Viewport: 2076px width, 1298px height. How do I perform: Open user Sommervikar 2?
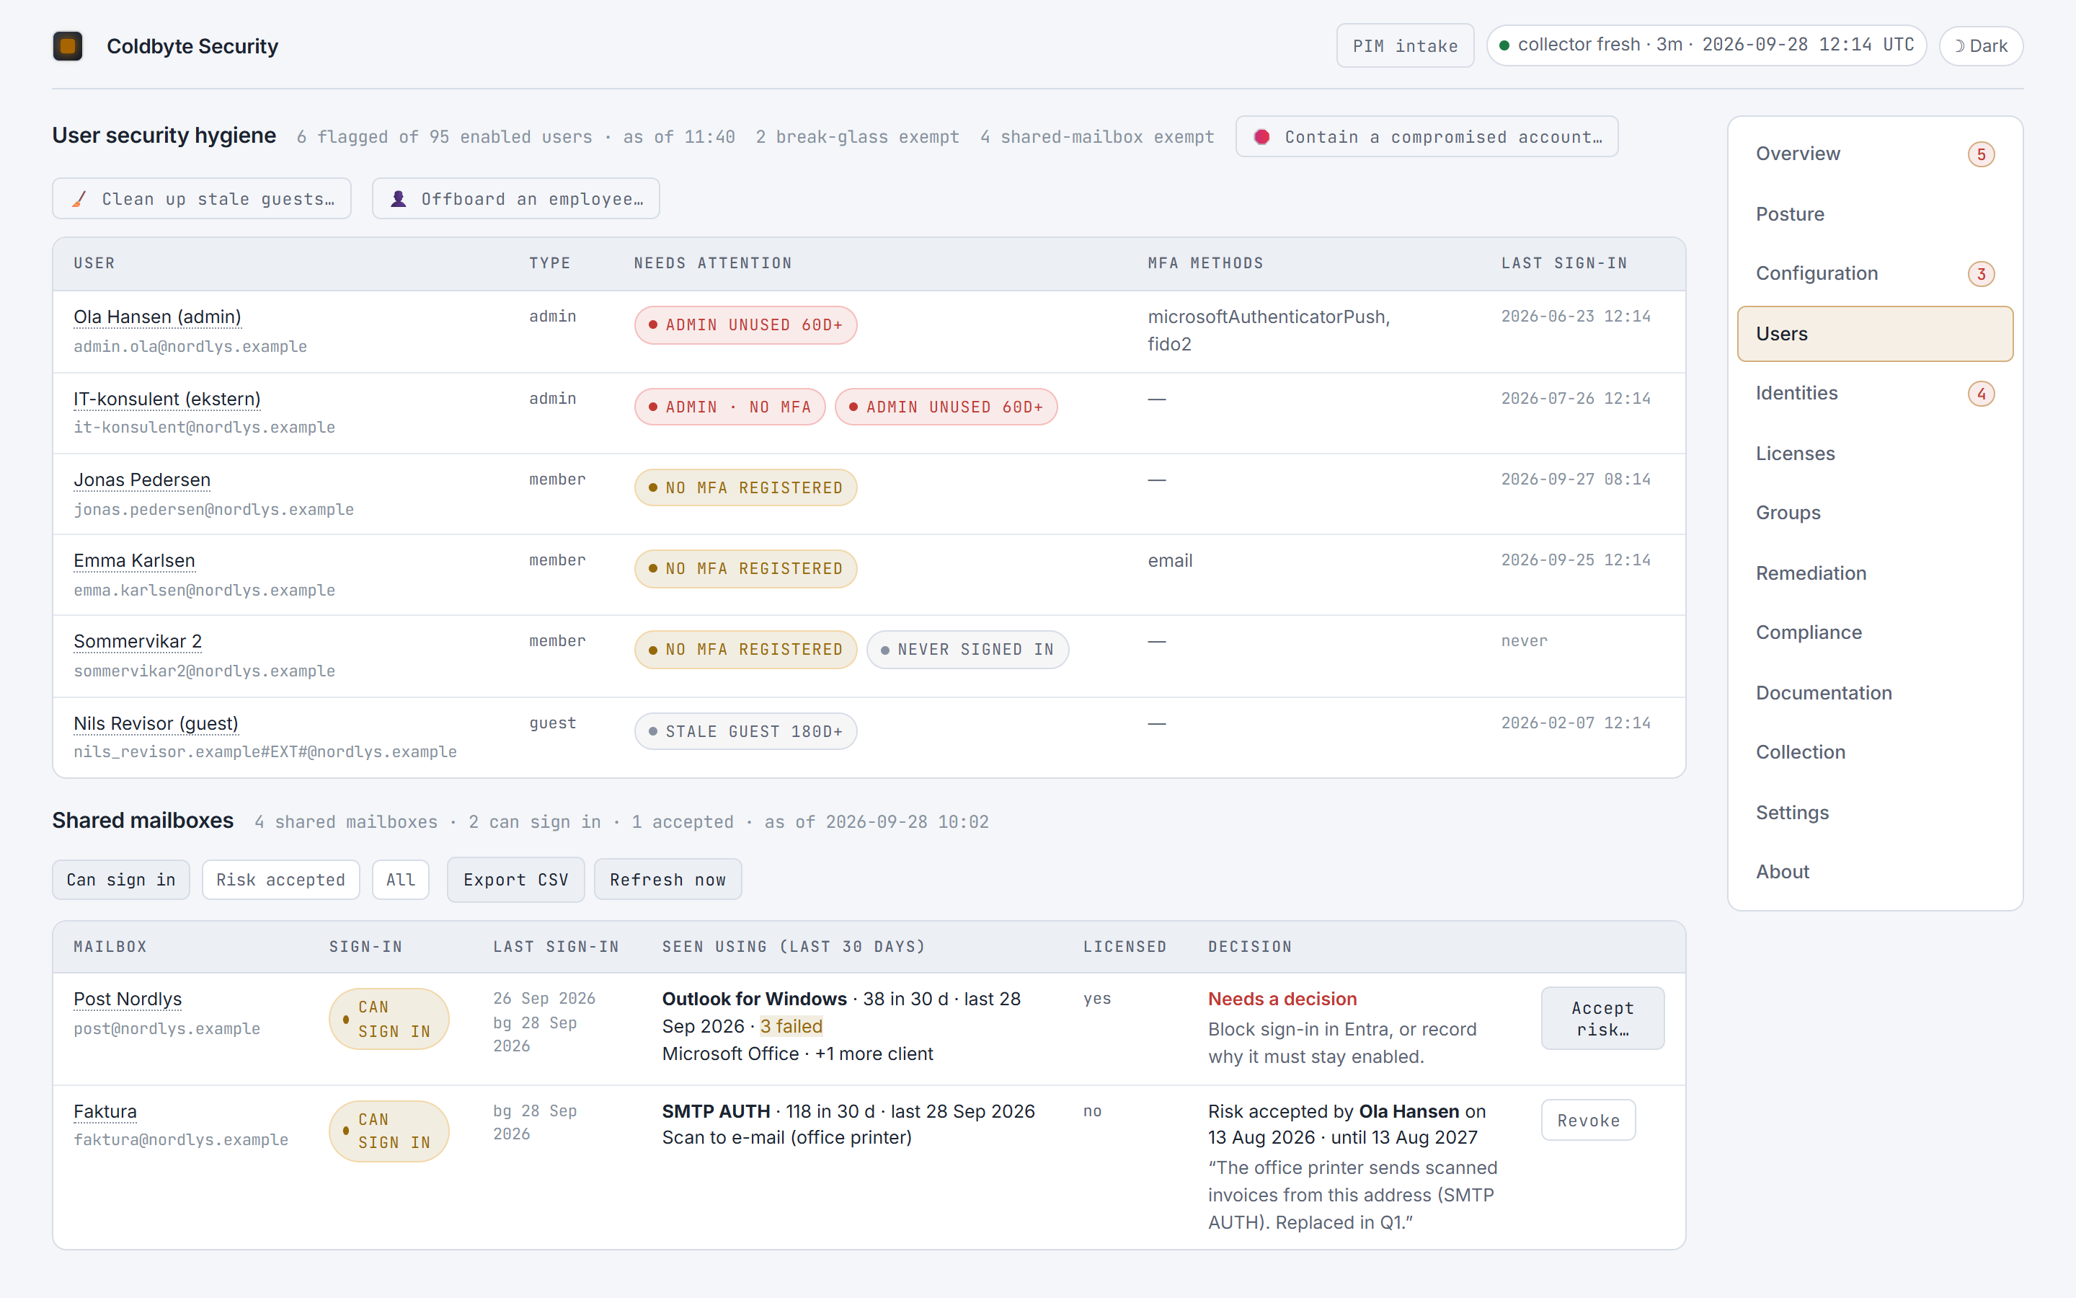[137, 642]
